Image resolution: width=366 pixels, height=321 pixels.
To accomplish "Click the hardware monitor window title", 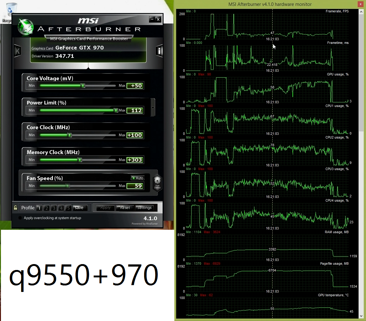I will (x=270, y=4).
